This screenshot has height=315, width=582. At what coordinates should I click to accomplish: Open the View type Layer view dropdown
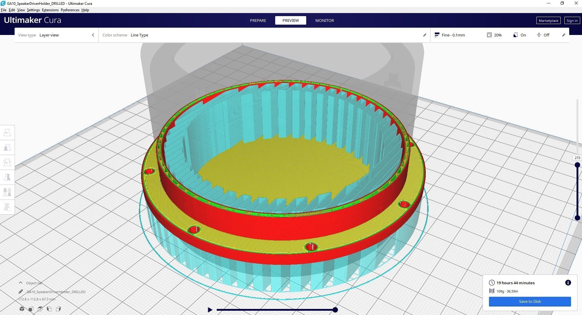point(56,35)
